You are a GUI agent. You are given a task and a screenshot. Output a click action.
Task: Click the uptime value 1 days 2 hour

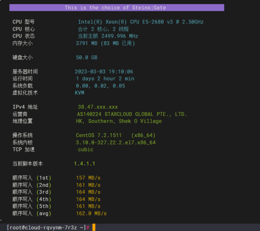coord(105,79)
